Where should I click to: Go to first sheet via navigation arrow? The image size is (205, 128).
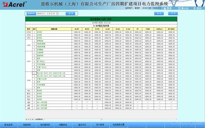(26, 119)
